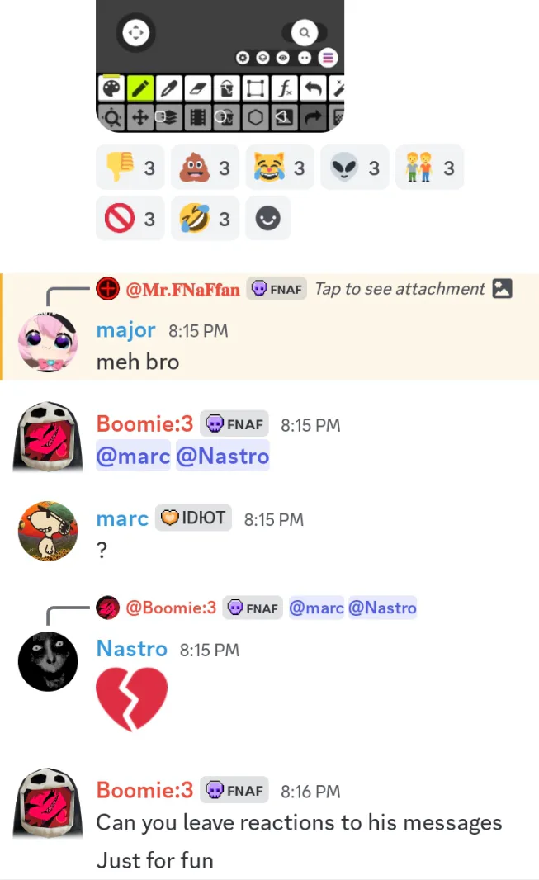The image size is (539, 880).
Task: Open the image attachment icon in reply preview
Action: tap(502, 288)
